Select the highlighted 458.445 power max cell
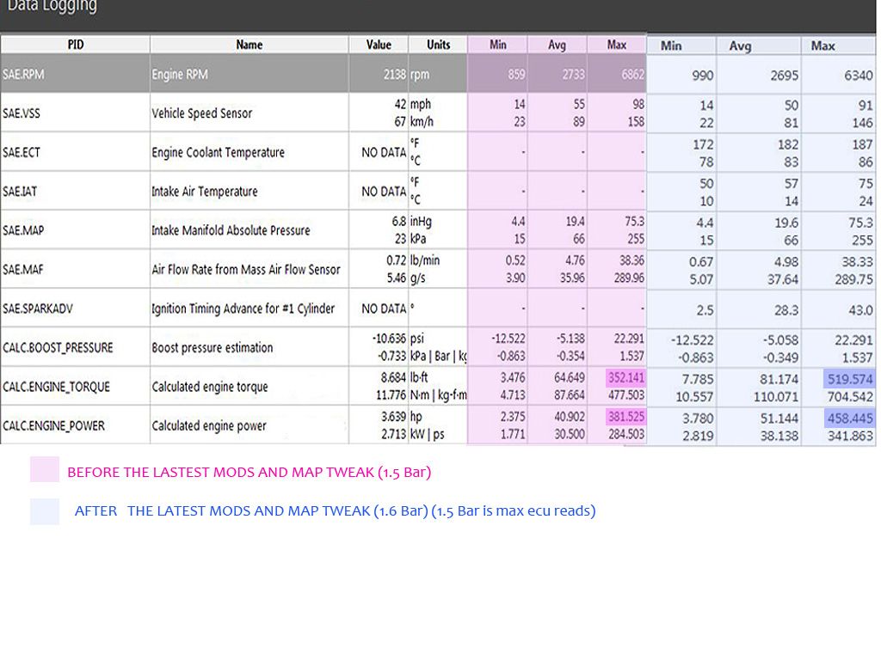881x660 pixels. 849,418
